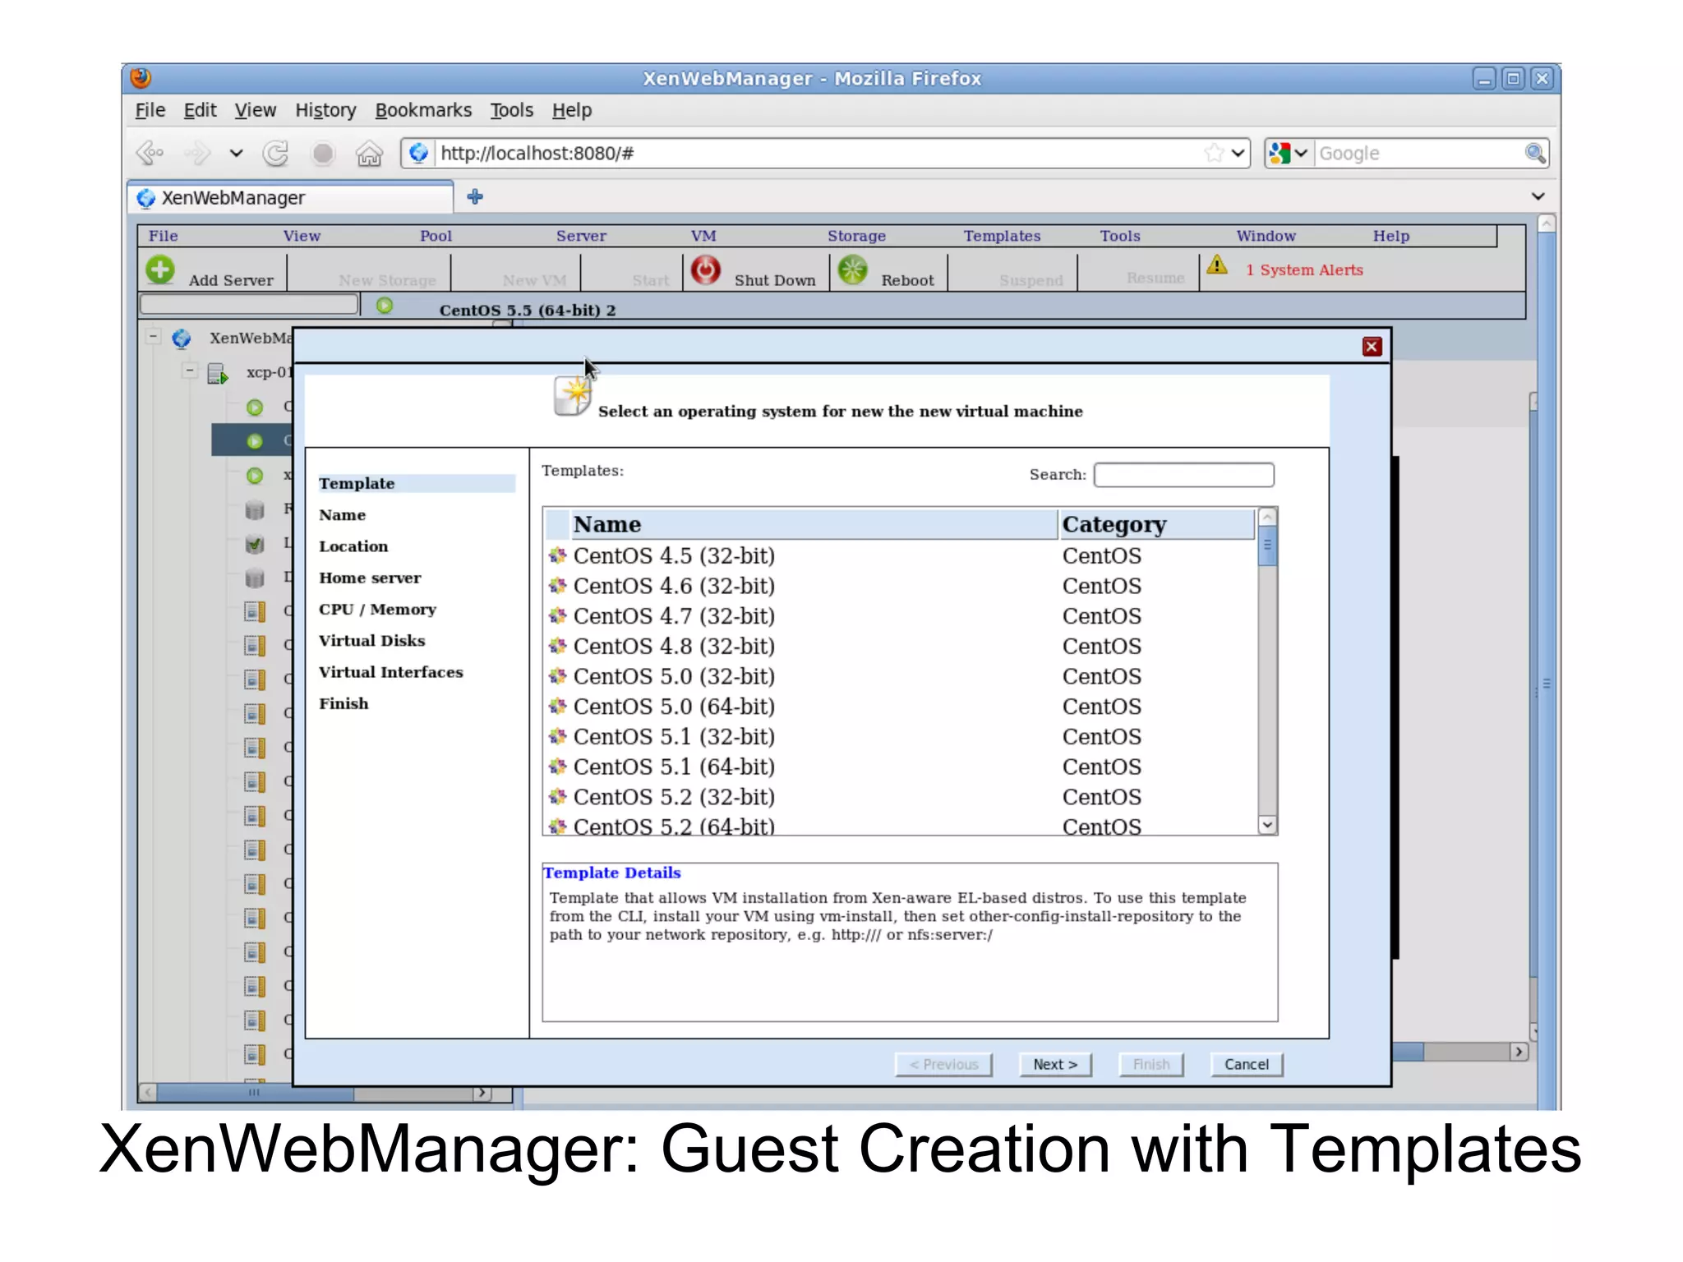Open the back/forward history dropdown
This screenshot has height=1262, width=1683.
236,153
